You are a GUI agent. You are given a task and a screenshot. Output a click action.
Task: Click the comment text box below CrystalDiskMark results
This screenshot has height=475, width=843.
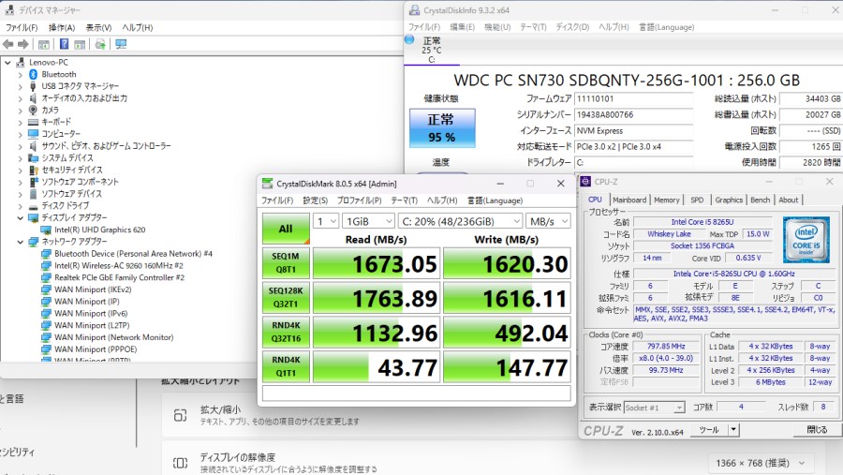pyautogui.click(x=417, y=393)
